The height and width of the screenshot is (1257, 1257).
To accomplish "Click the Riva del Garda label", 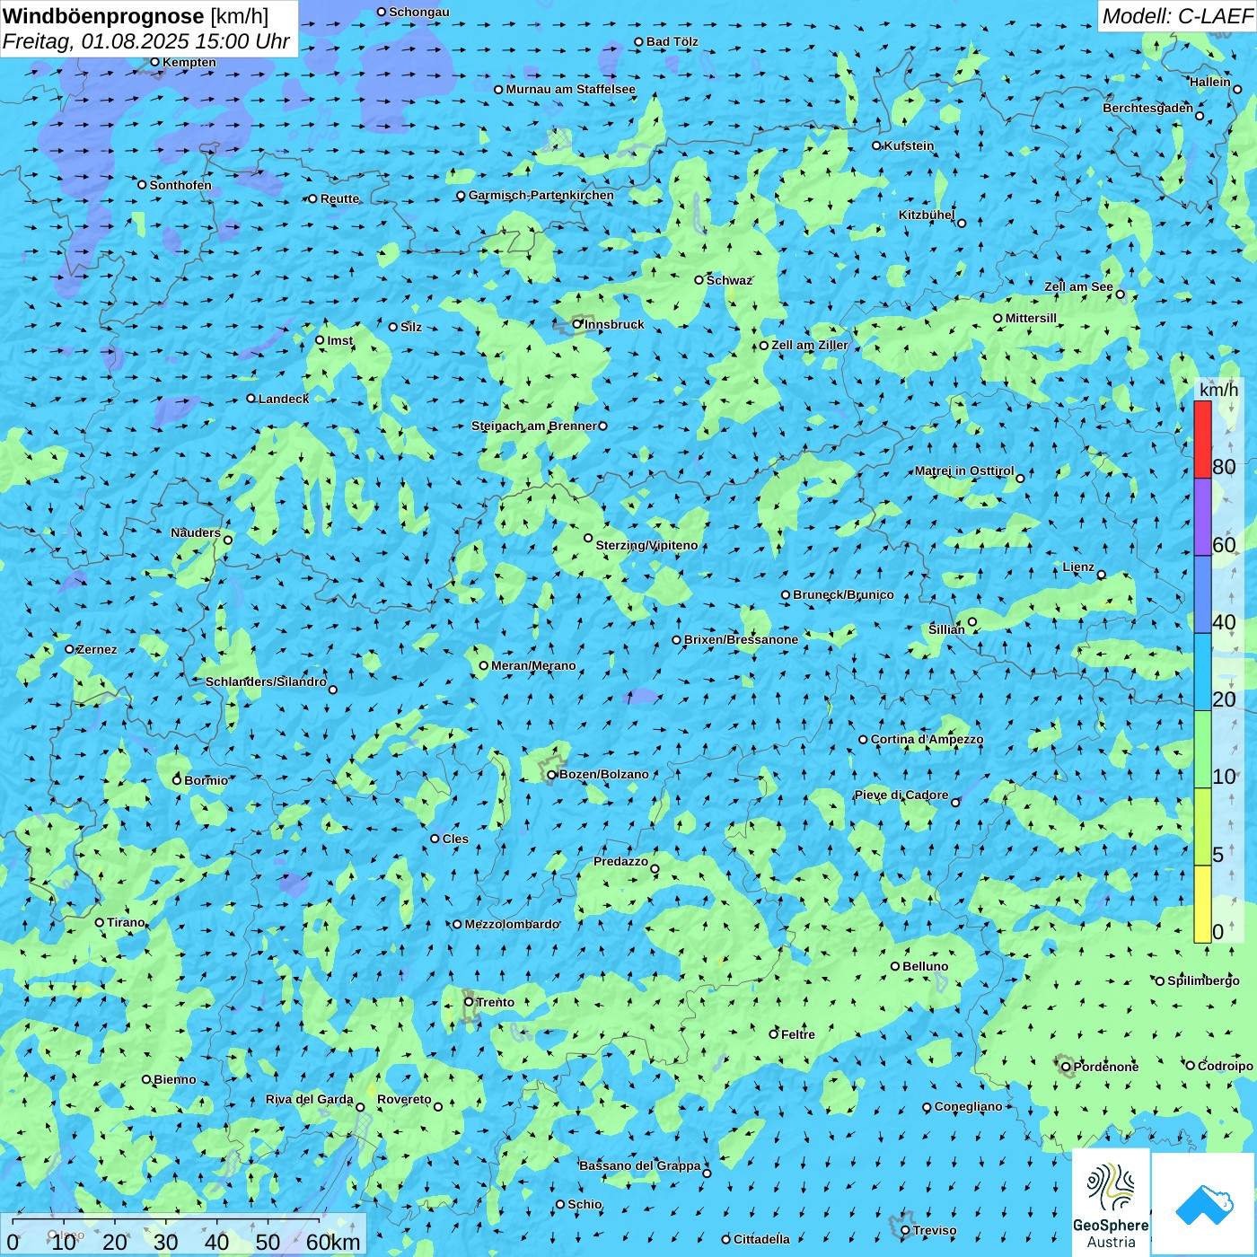I will (x=310, y=1099).
